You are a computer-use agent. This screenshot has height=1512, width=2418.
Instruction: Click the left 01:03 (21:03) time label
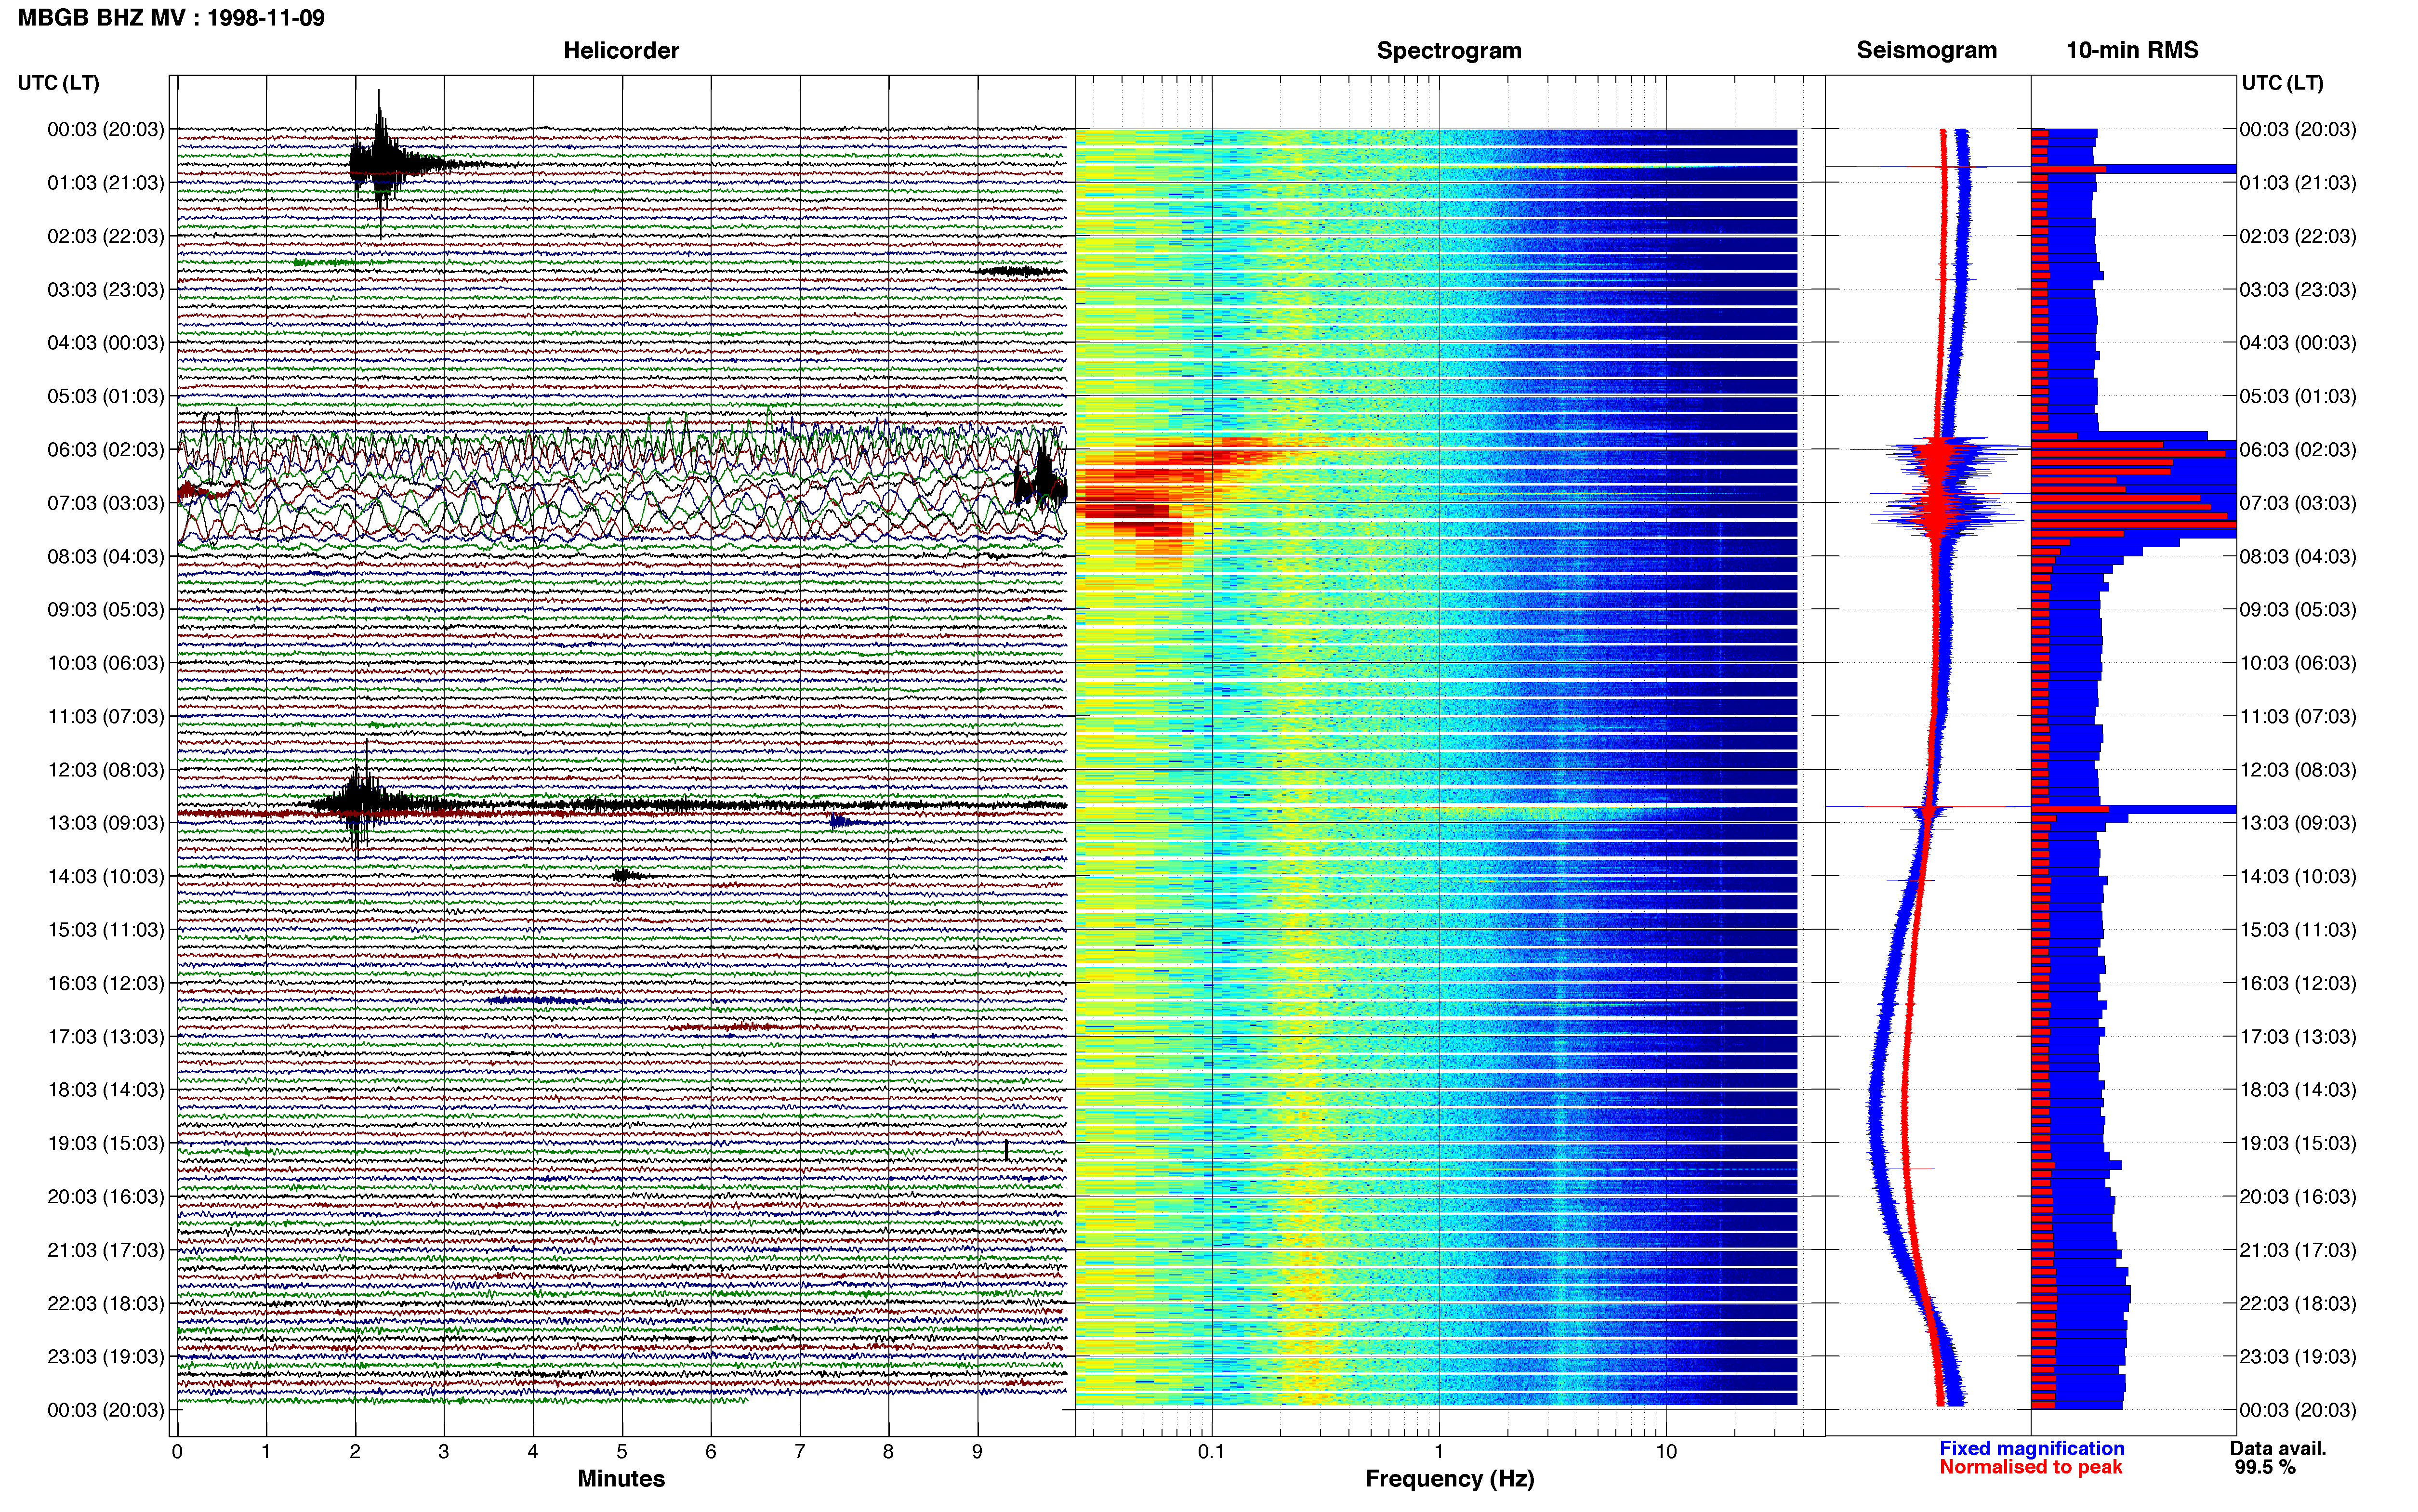point(106,183)
